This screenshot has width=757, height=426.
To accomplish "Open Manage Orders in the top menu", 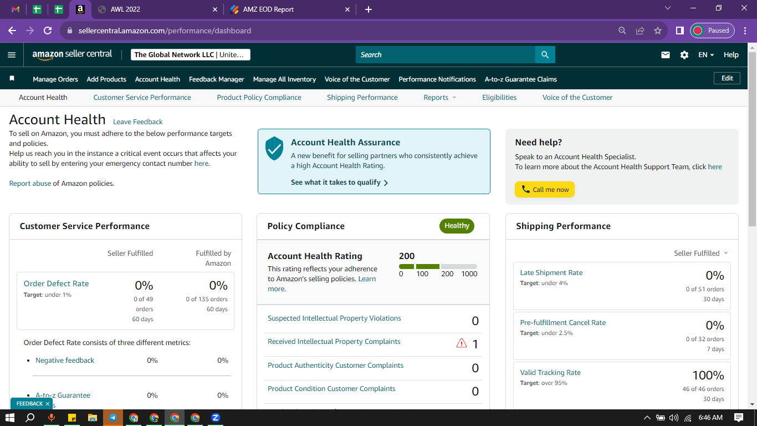I will (x=55, y=79).
